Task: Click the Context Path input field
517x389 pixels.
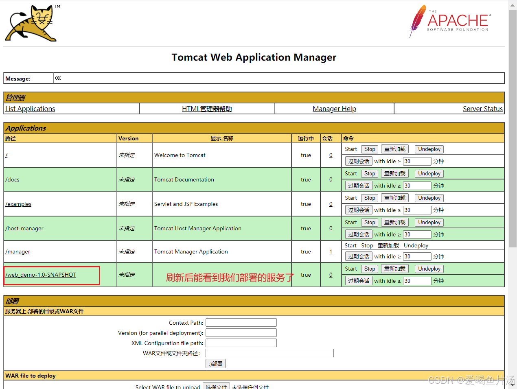Action: [x=241, y=323]
